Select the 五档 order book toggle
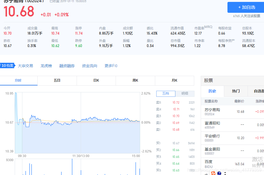This screenshot has height=175, width=264. (x=166, y=94)
